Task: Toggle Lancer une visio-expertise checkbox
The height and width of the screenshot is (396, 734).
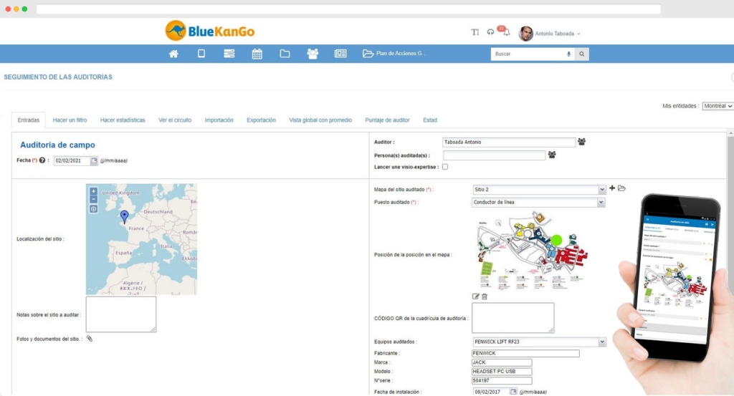Action: (445, 167)
